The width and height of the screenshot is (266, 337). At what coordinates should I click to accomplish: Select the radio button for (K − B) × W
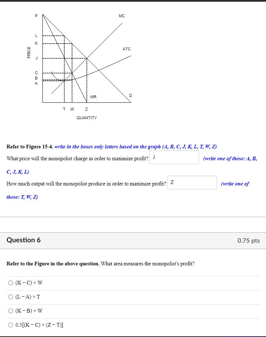pos(10,311)
